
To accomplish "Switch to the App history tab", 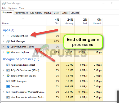I will point(36,13).
